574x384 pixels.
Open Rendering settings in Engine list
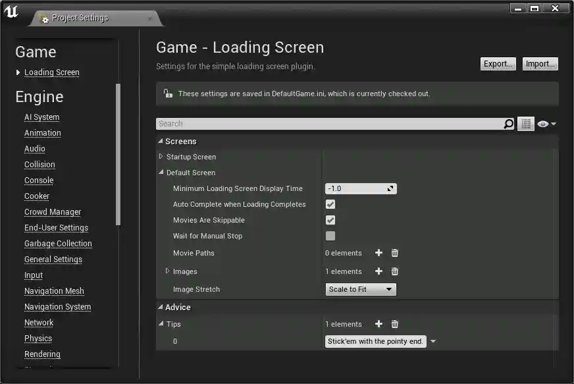click(42, 354)
